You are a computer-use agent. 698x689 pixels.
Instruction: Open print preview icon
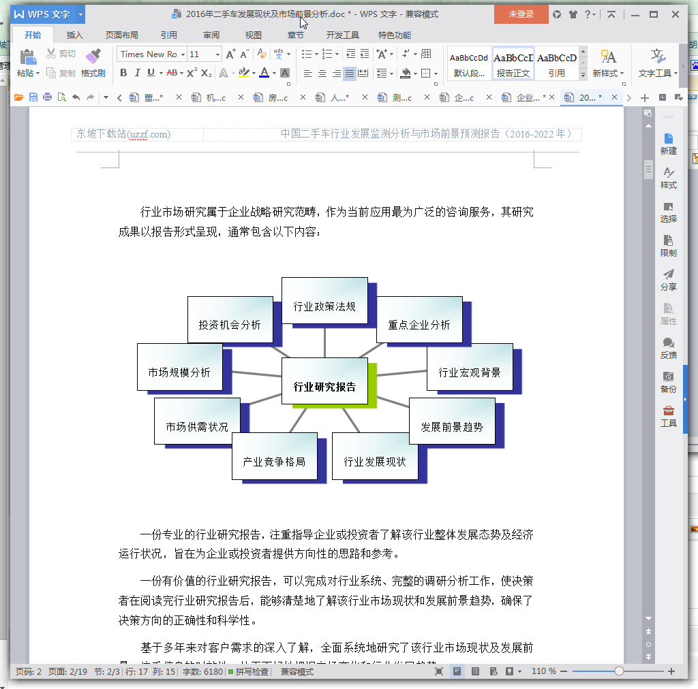click(61, 97)
